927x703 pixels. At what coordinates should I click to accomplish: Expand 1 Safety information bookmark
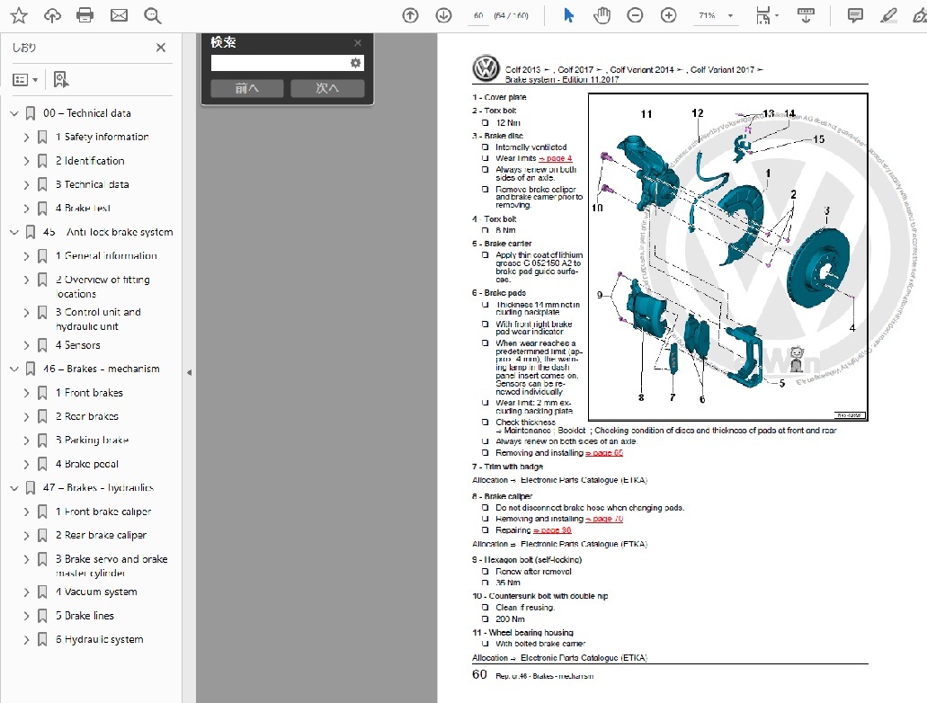coord(26,138)
